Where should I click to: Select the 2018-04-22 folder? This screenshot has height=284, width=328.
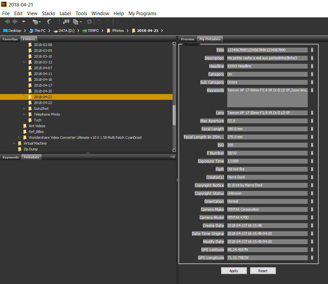point(43,103)
